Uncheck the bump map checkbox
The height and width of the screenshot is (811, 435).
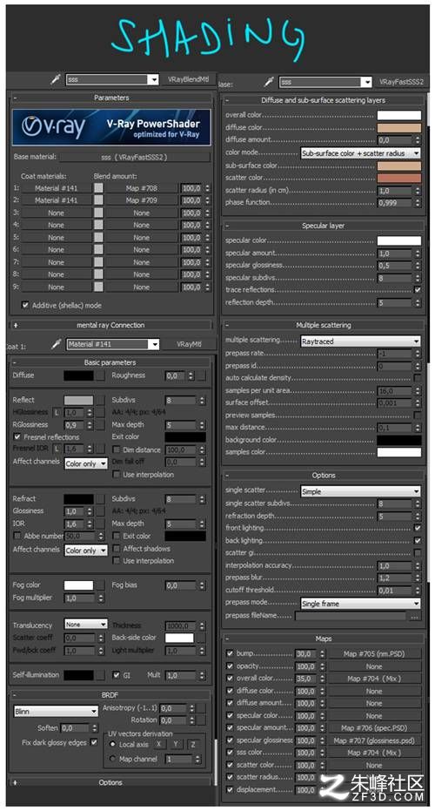click(x=230, y=653)
